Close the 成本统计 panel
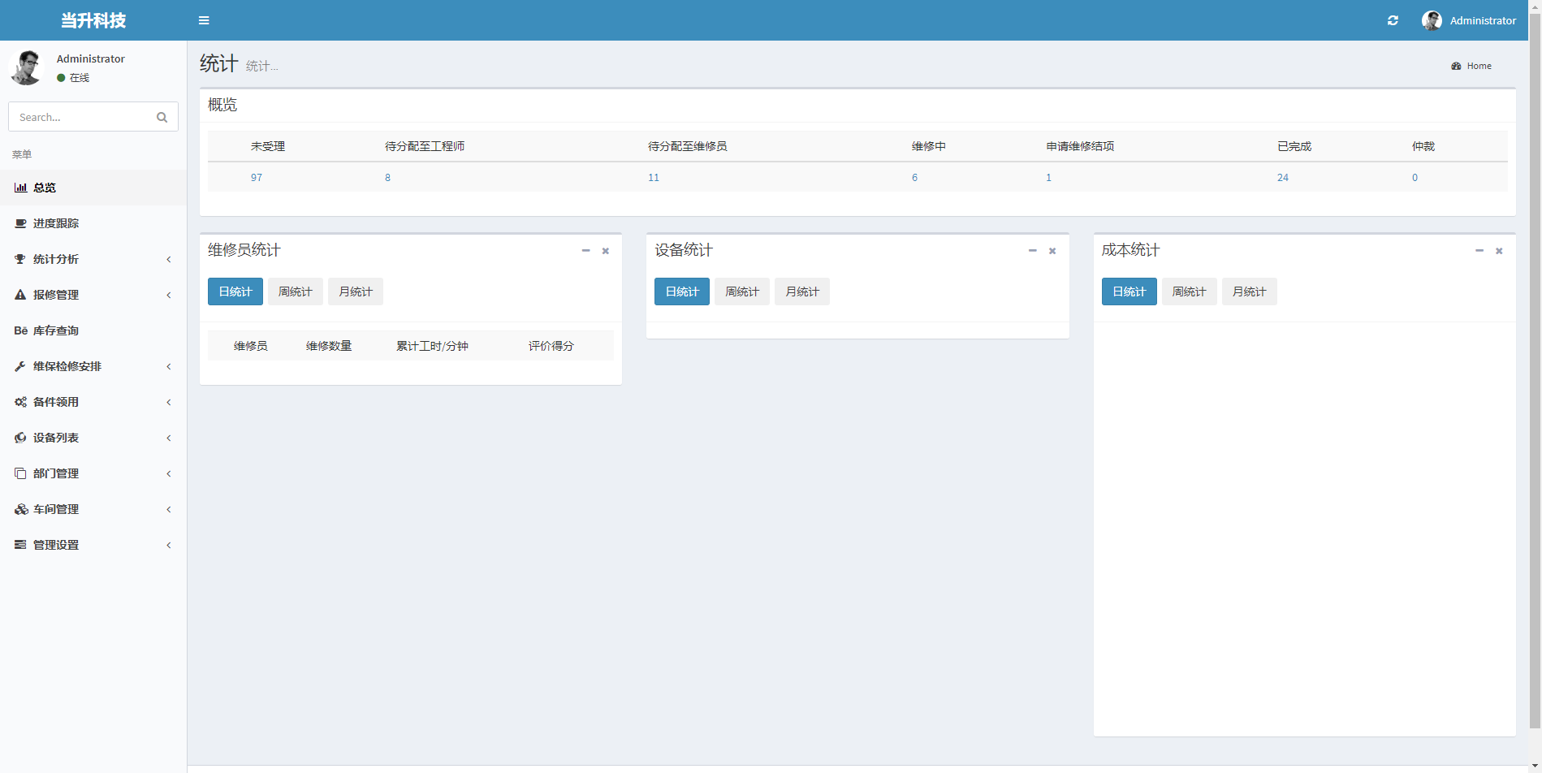This screenshot has width=1542, height=773. pos(1499,251)
